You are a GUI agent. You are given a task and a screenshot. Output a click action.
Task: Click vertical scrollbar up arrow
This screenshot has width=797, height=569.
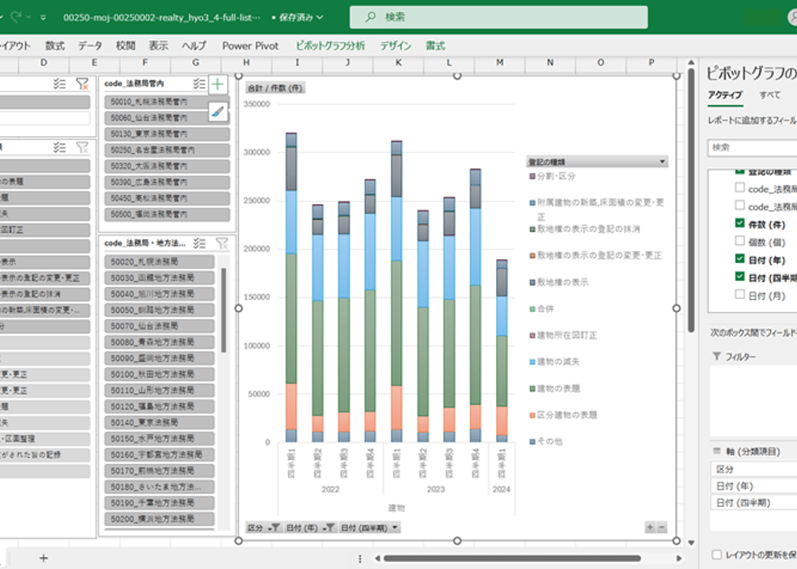(x=691, y=62)
